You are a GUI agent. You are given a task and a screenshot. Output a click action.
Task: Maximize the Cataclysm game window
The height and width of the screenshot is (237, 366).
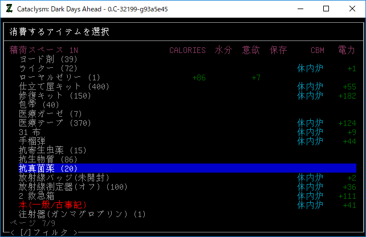pos(326,9)
